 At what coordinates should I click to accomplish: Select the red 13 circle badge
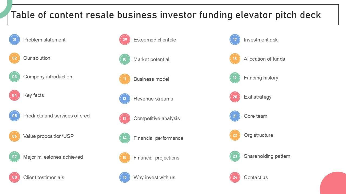[125, 118]
